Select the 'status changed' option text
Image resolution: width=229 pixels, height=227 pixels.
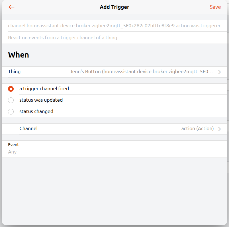pyautogui.click(x=36, y=111)
